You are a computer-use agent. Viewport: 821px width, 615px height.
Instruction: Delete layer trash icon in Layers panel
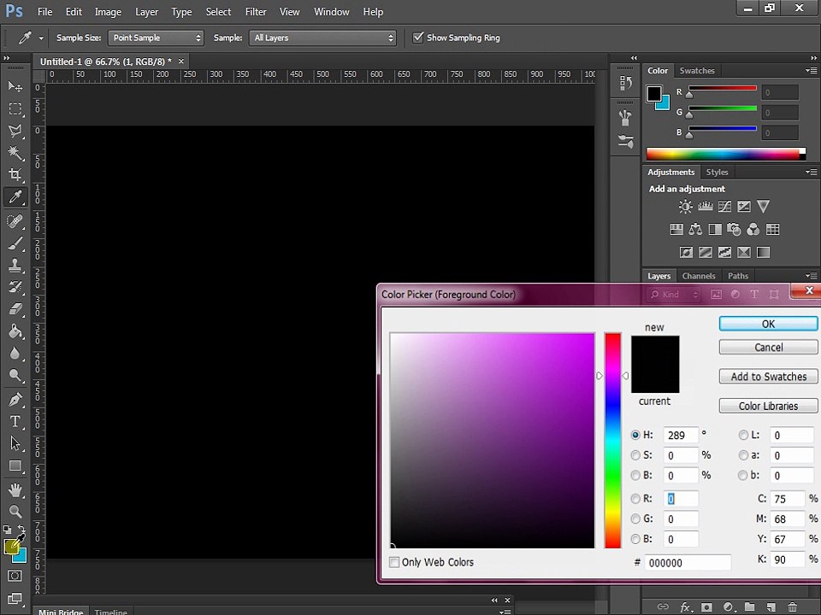click(792, 607)
